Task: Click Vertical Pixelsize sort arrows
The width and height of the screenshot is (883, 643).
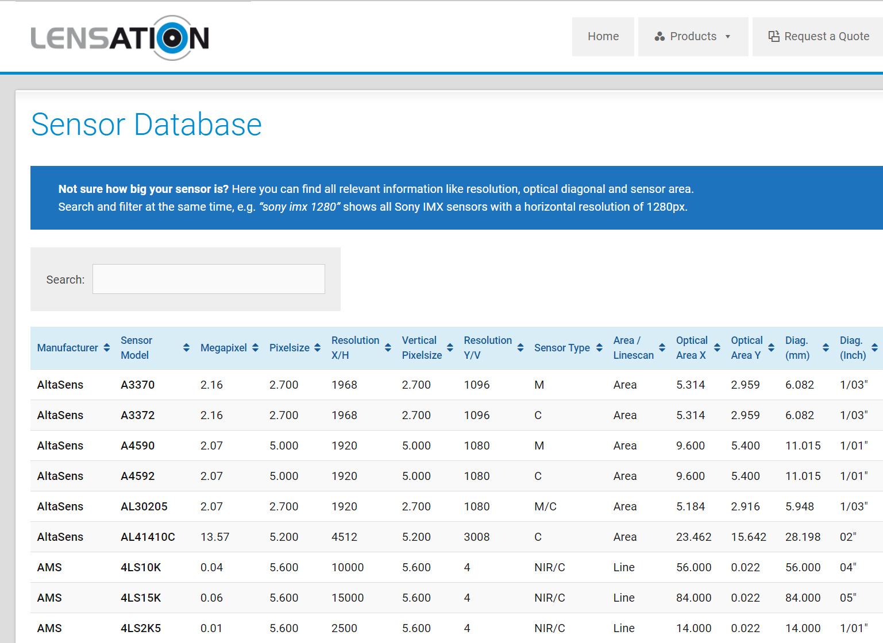Action: coord(450,348)
